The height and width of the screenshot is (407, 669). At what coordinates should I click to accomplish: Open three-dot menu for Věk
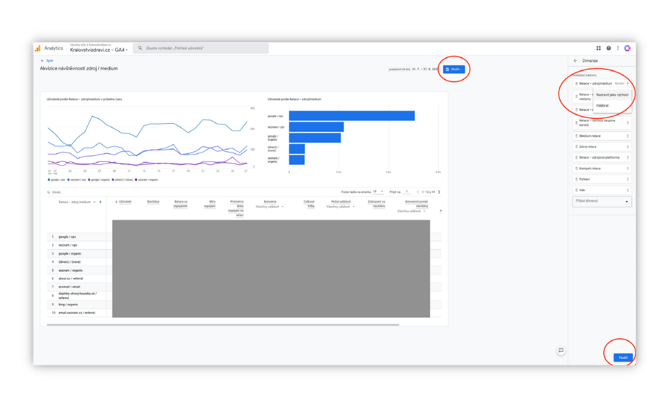tap(627, 191)
